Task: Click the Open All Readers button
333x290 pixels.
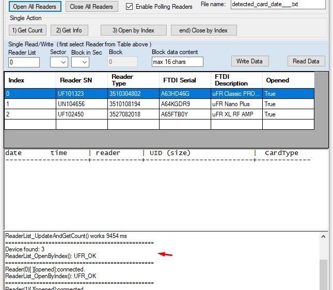Action: point(35,7)
